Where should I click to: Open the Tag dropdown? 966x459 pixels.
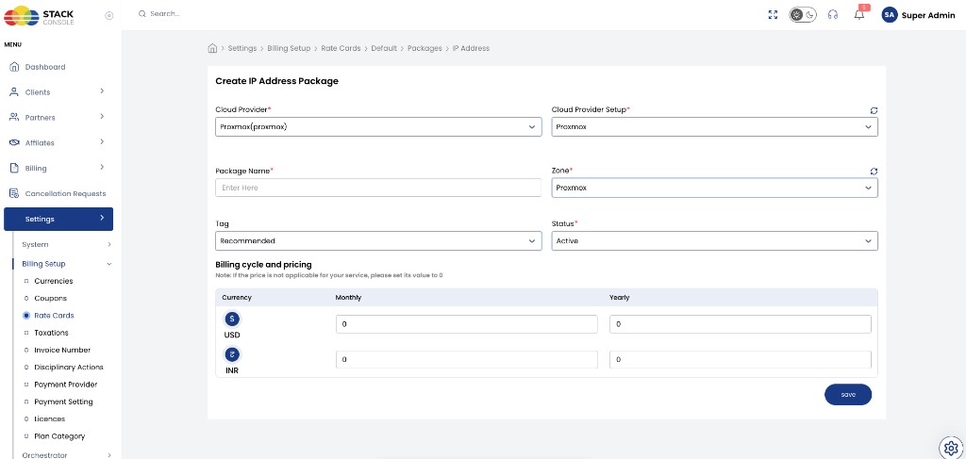tap(378, 241)
